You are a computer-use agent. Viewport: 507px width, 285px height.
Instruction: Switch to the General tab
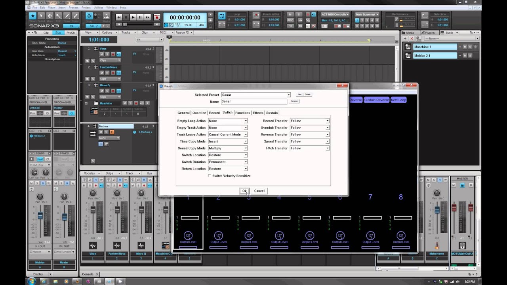pyautogui.click(x=183, y=113)
